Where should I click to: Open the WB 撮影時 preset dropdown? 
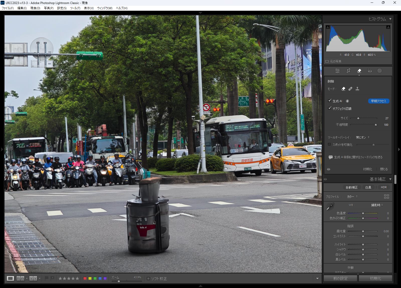tap(377, 205)
